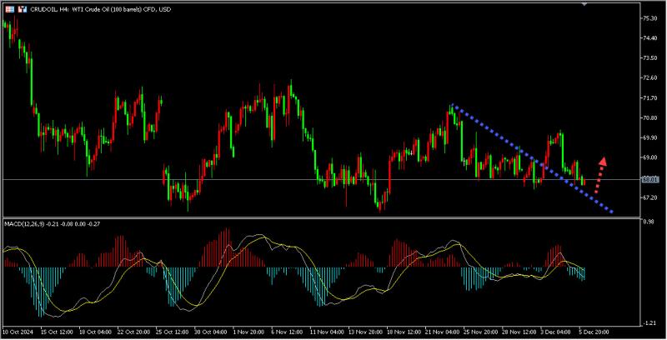Click the 73.50 price axis label

pyautogui.click(x=649, y=57)
